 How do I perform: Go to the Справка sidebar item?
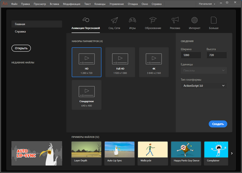tap(20, 32)
